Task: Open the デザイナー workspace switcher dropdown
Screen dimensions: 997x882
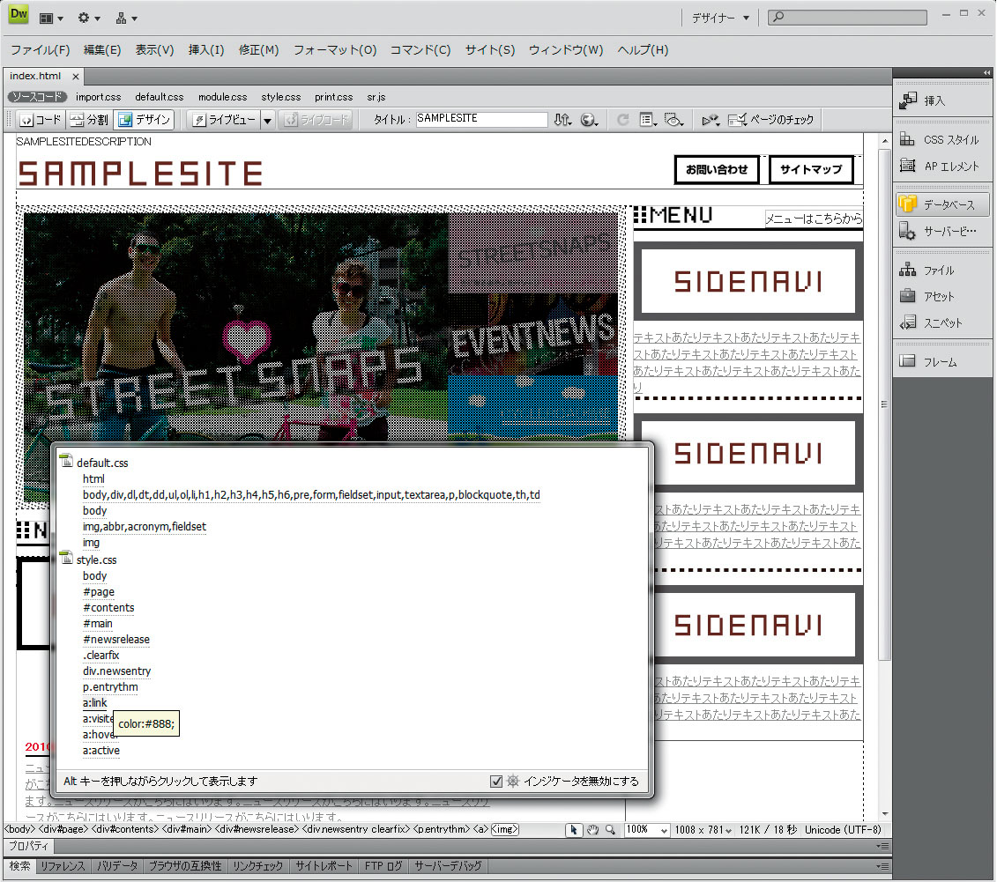Action: coord(719,18)
